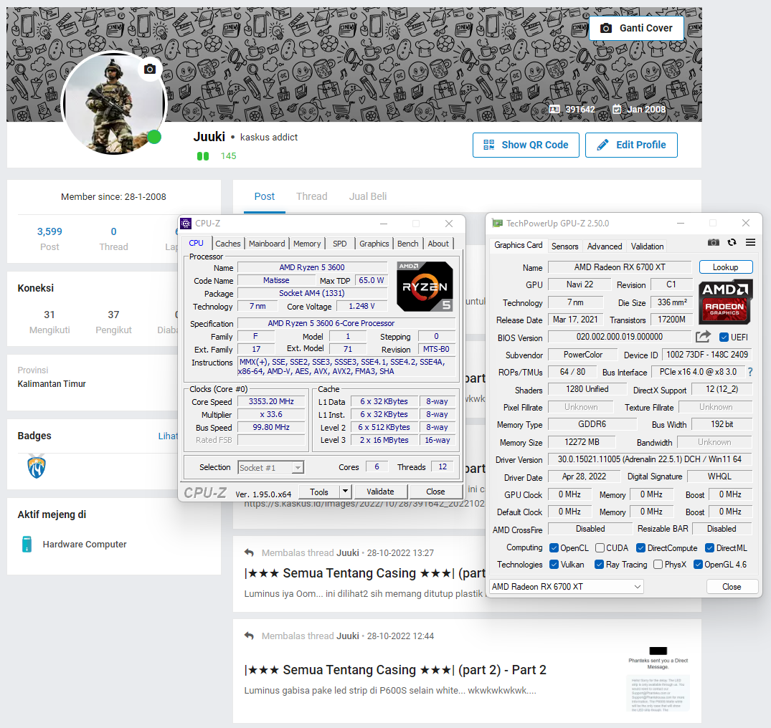The image size is (771, 728).
Task: Open the Advanced tab in GPU-Z
Action: (605, 246)
